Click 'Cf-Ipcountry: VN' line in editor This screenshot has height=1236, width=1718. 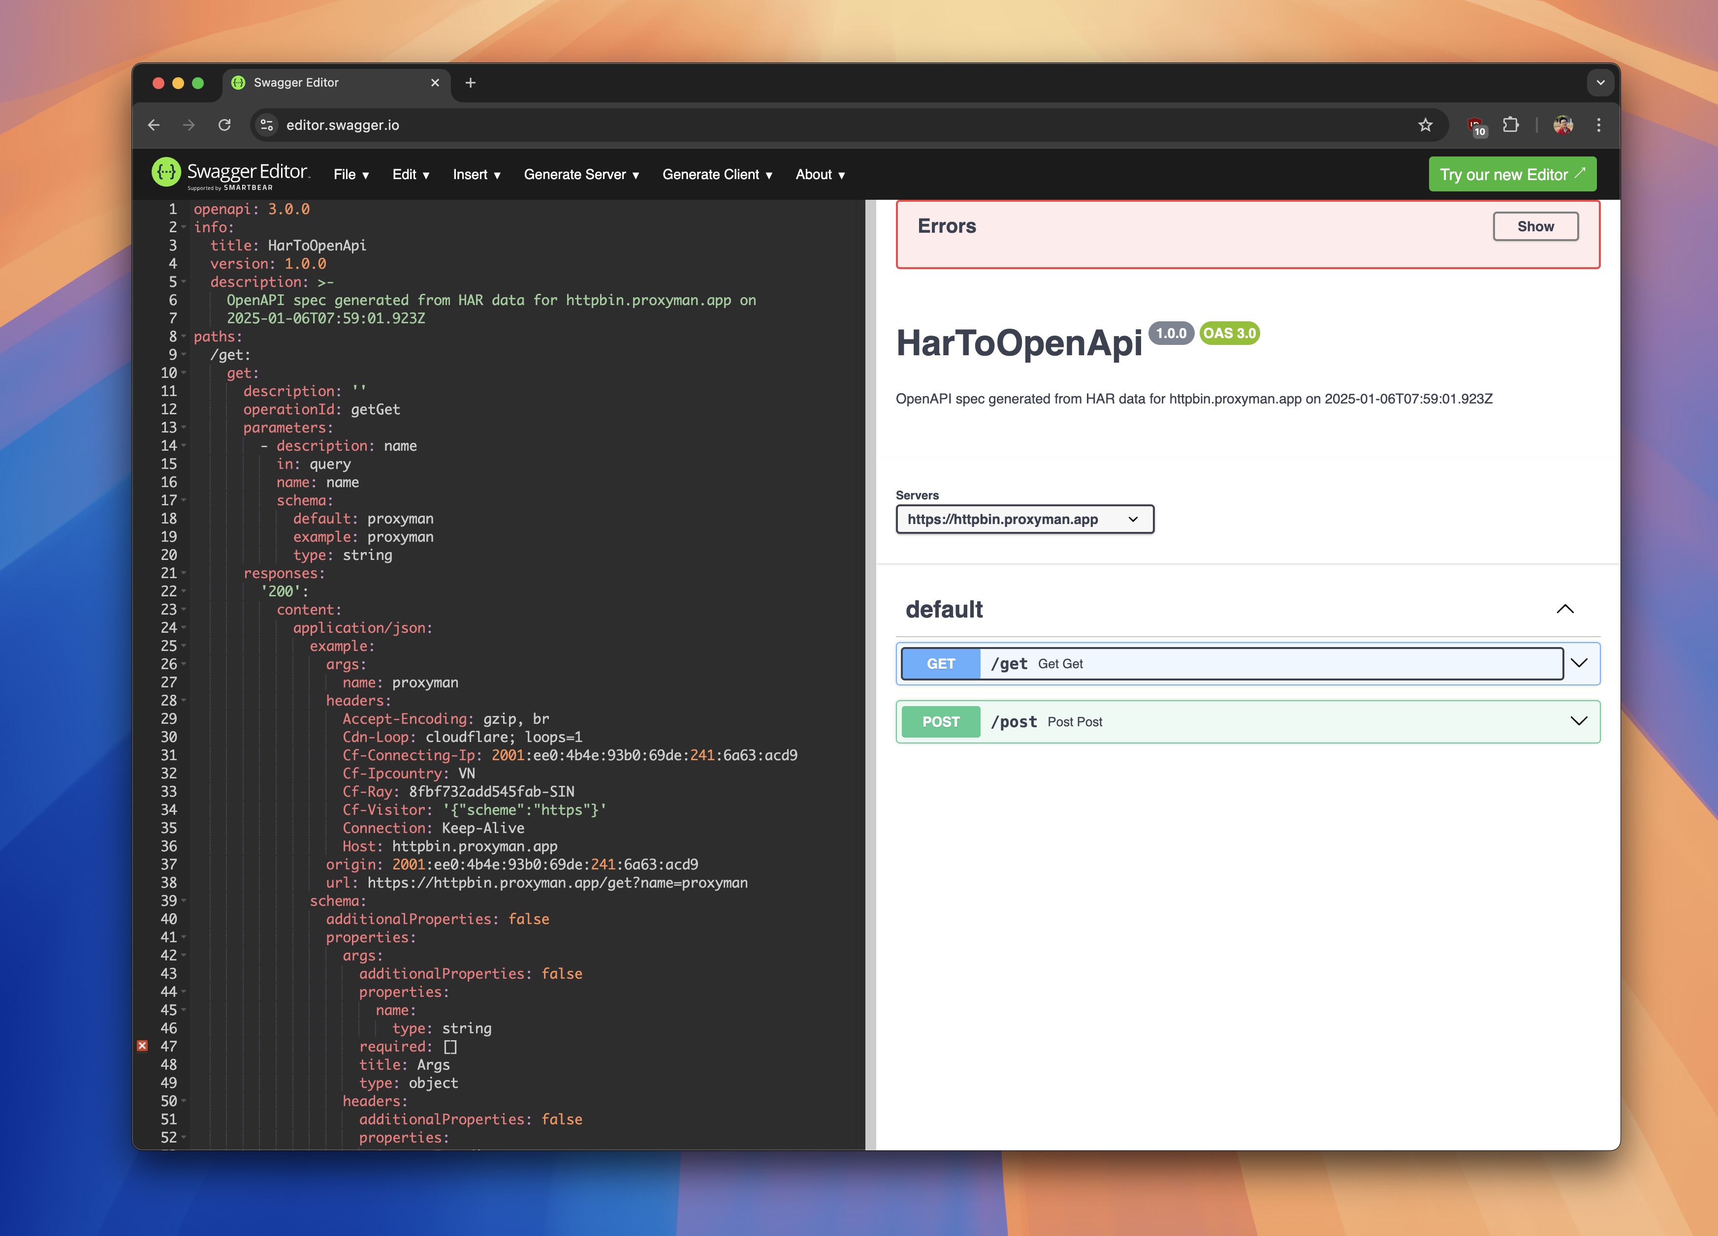point(409,773)
